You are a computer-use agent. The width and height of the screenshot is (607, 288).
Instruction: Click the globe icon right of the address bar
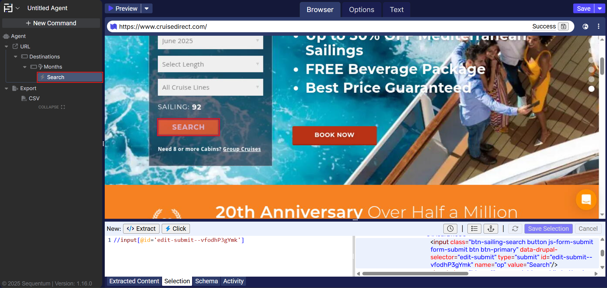(x=585, y=27)
